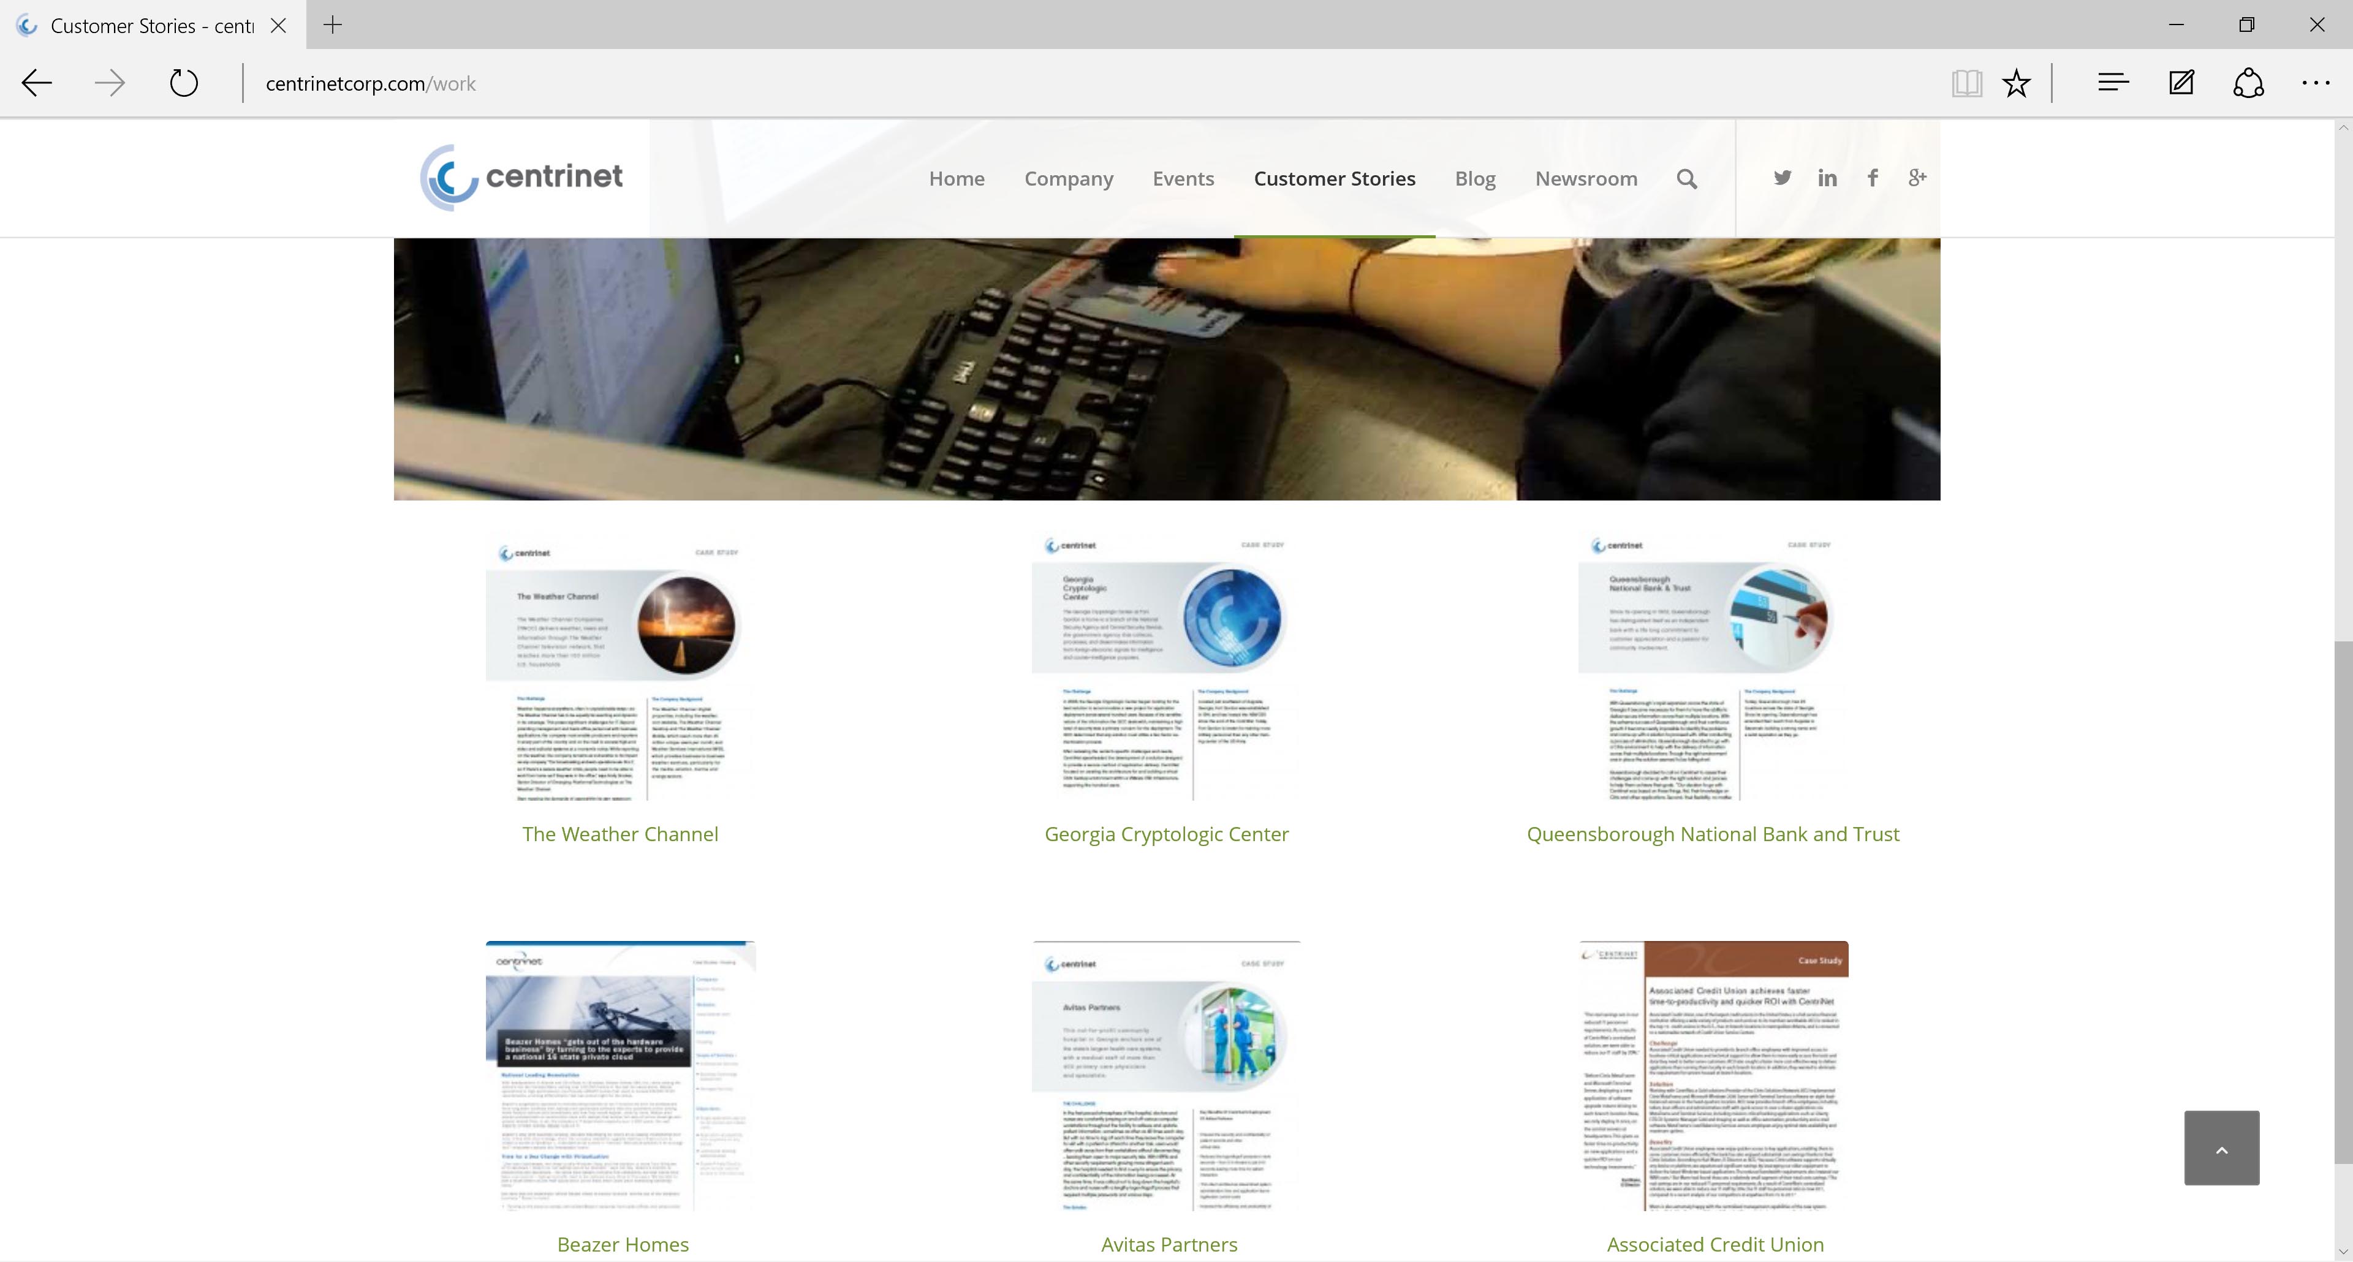Close the Customer Stories browser tab
This screenshot has height=1262, width=2353.
[279, 26]
